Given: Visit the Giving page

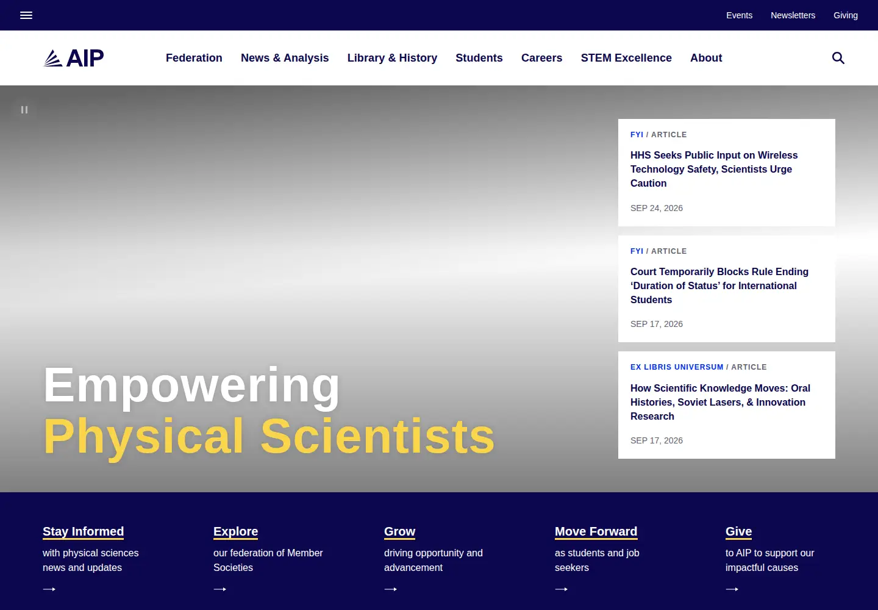Looking at the screenshot, I should 846,15.
